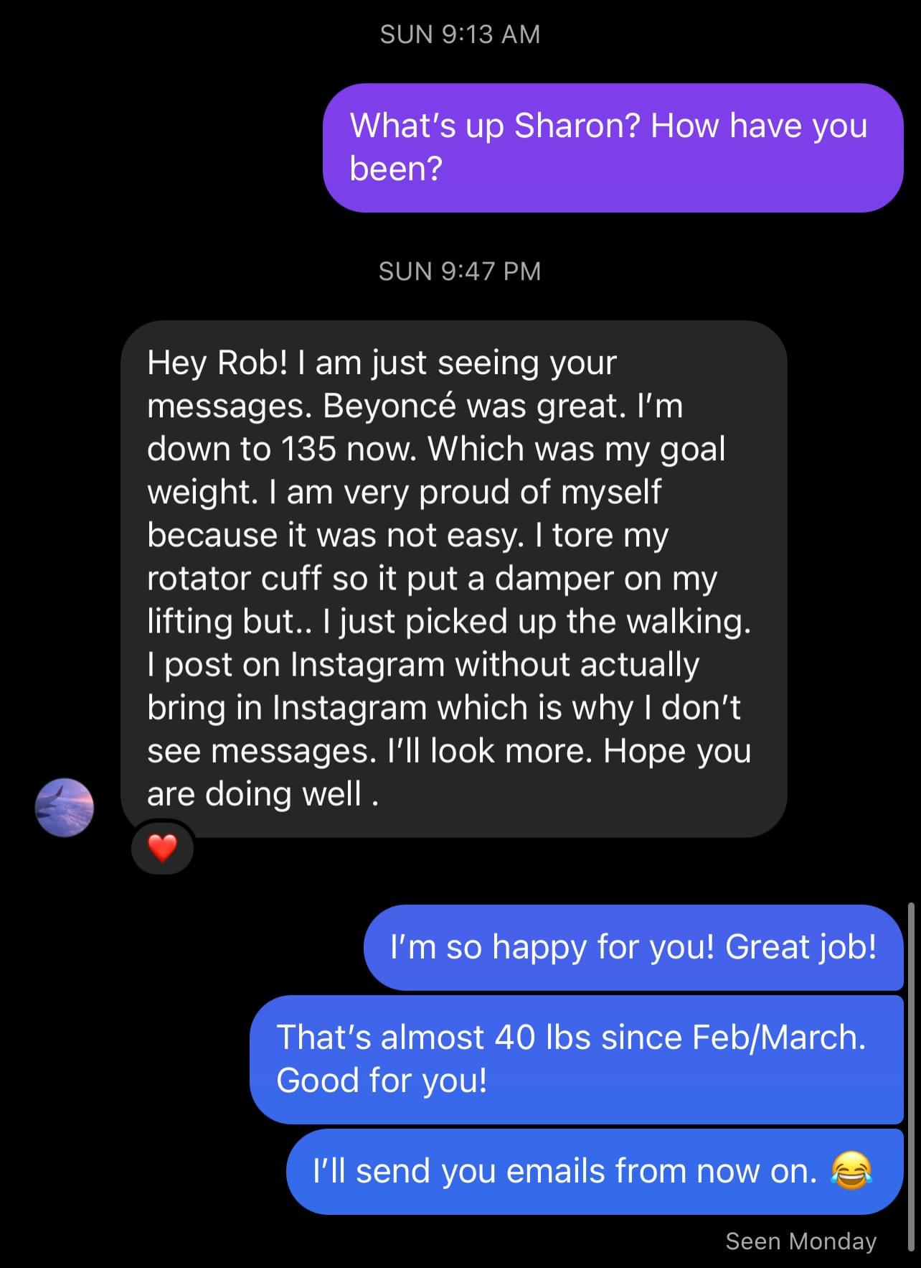Tap the red heart reaction
921x1268 pixels.
pos(162,848)
